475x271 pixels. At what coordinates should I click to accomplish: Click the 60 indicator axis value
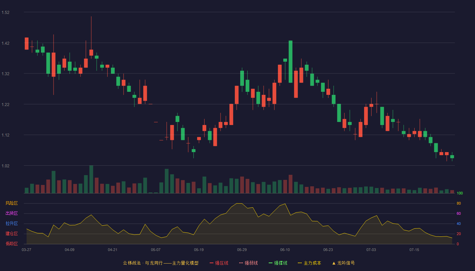click(x=459, y=214)
